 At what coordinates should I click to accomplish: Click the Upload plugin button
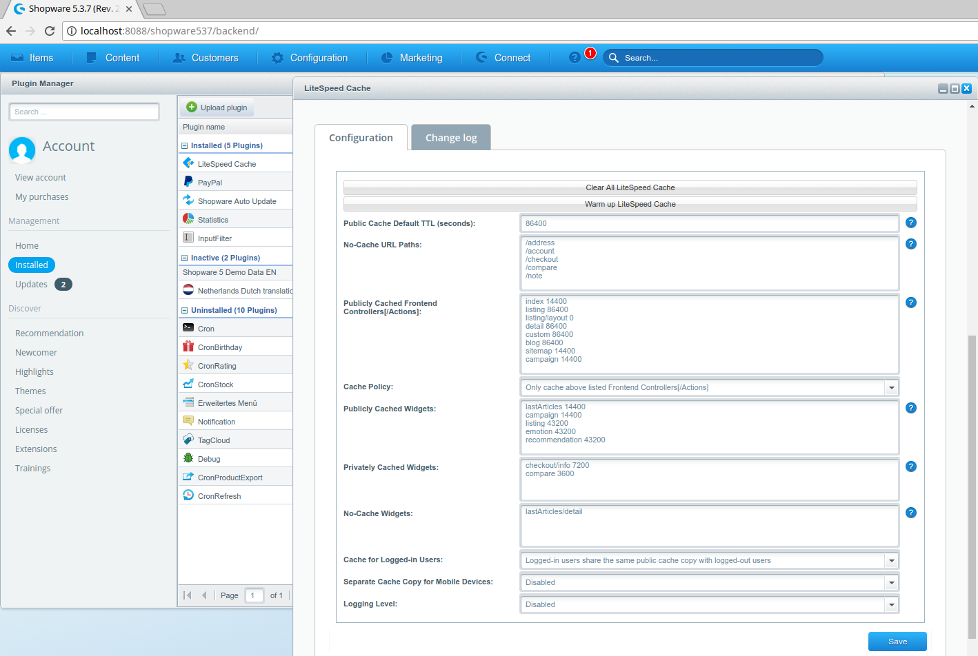(217, 107)
